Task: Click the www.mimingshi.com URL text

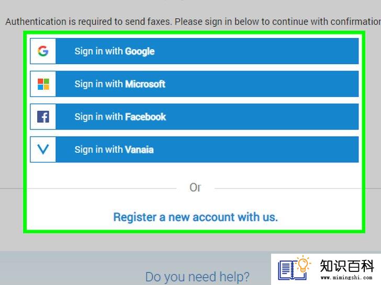Action: [346, 278]
